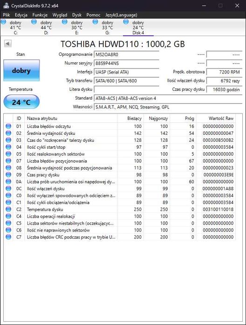Click the empty Litera dysku field
Viewport: 246px width, 325px height.
127,90
